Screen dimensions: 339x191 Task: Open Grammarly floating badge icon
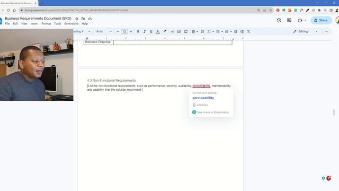(x=328, y=178)
